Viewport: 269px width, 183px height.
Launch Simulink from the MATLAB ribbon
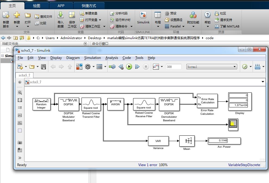pos(143,18)
